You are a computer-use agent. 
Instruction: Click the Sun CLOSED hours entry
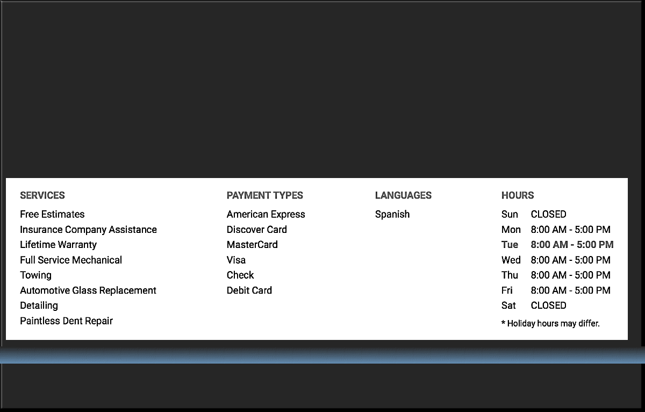point(533,214)
